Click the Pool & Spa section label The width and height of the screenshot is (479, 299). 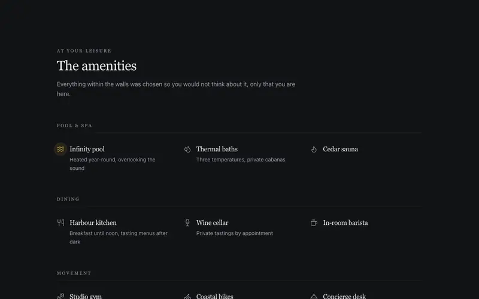tap(74, 126)
